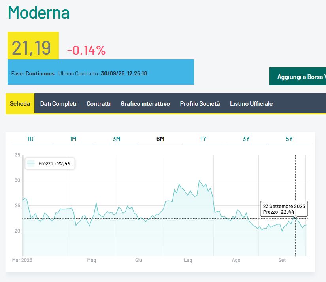
Task: Click the yellow 21,19 price box
Action: pos(33,47)
